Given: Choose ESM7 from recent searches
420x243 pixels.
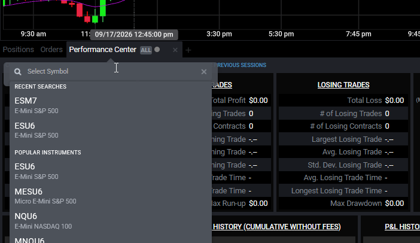Looking at the screenshot, I should 110,105.
